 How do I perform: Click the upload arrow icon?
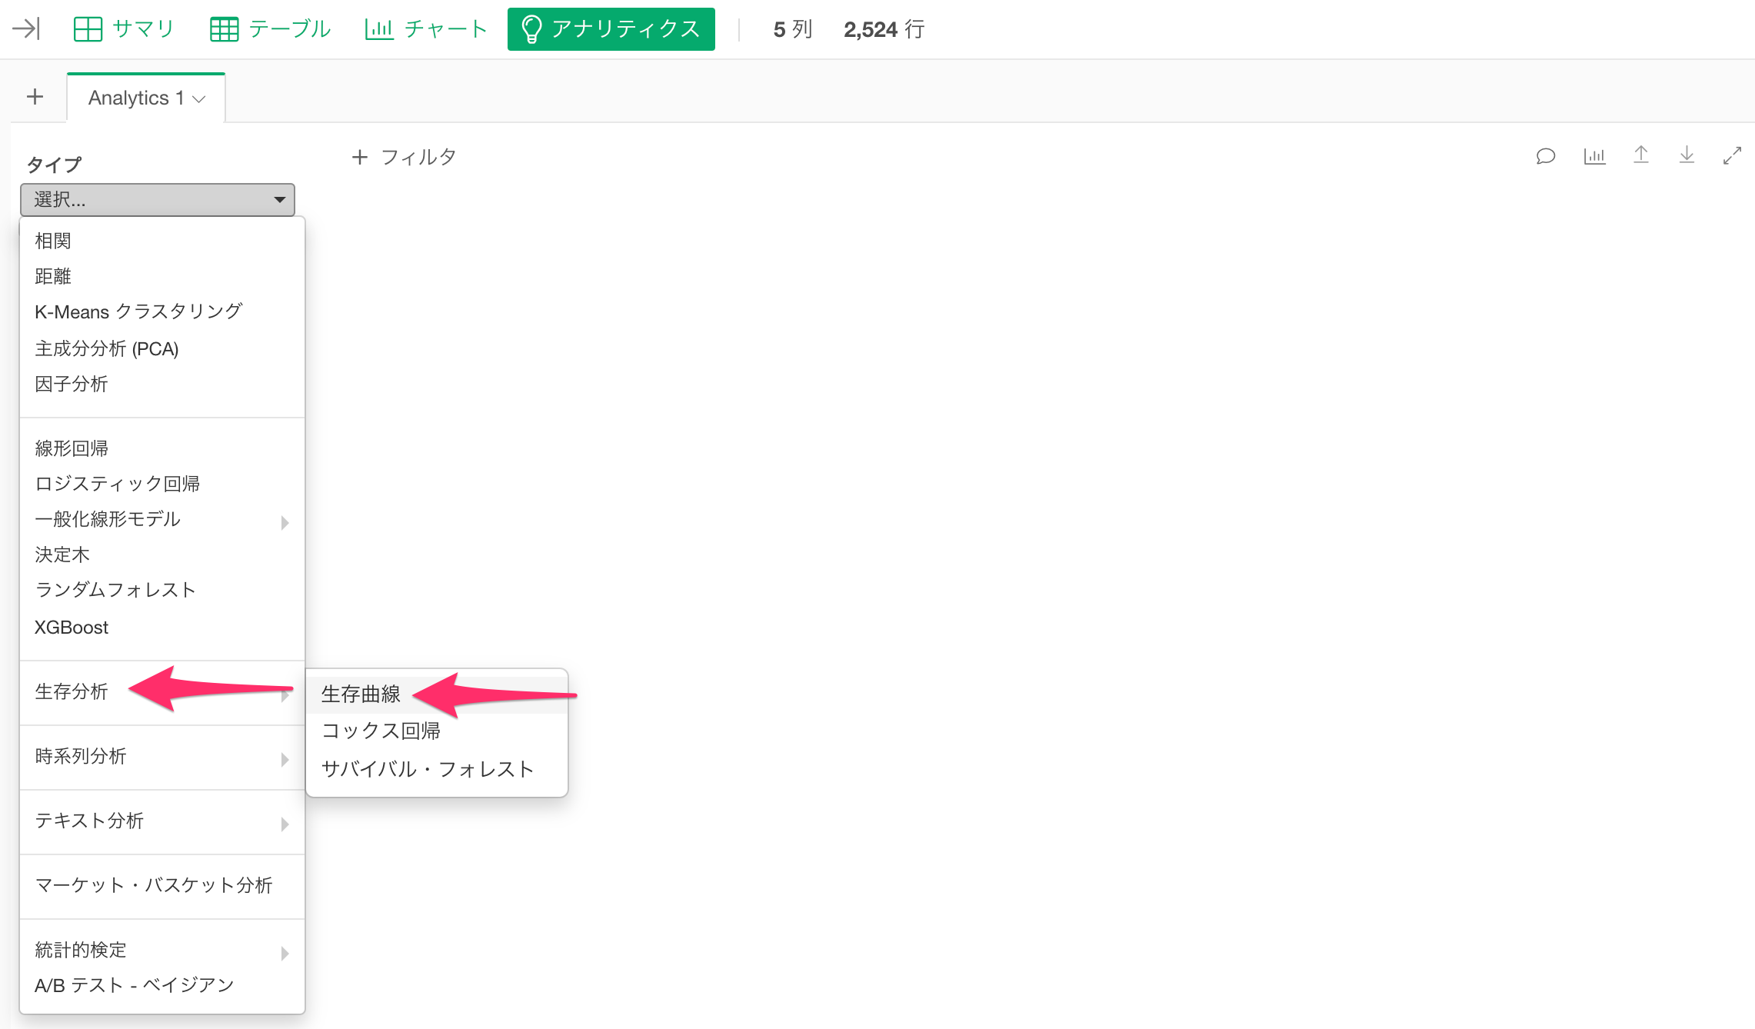1641,155
